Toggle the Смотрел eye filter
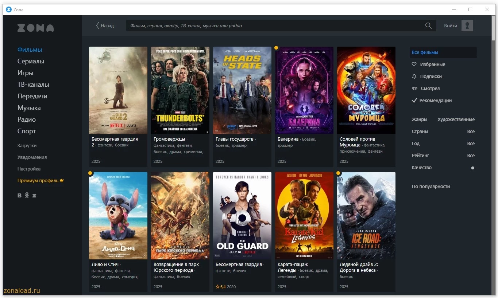The image size is (498, 298). tap(414, 89)
